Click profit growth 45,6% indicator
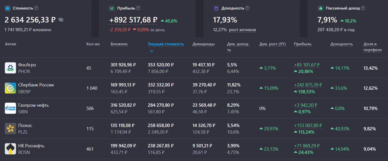The image size is (388, 161). 169,21
